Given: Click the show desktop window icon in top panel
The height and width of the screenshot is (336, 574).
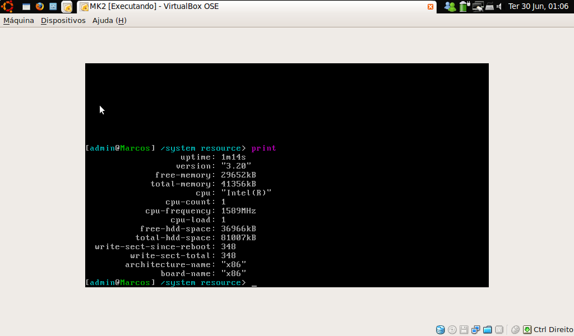Looking at the screenshot, I should [x=26, y=7].
